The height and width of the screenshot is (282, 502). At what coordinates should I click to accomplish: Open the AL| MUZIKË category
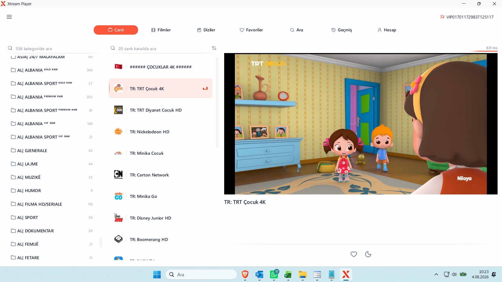[x=52, y=177]
